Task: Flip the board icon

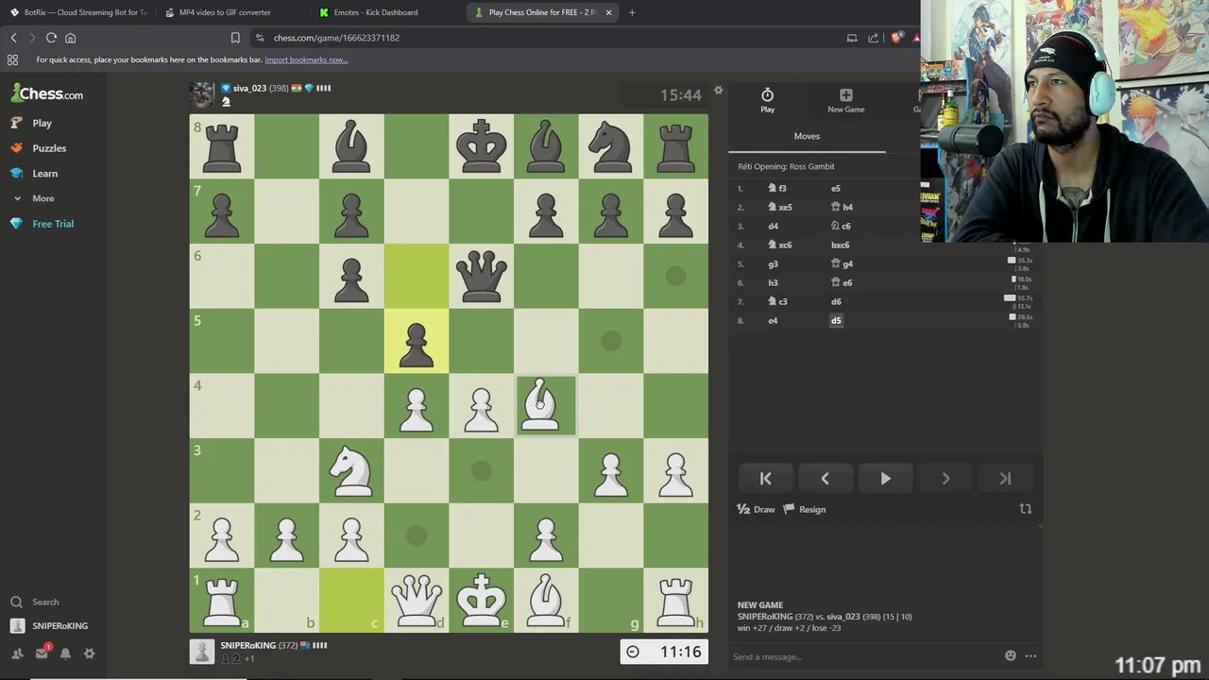Action: [x=1026, y=509]
